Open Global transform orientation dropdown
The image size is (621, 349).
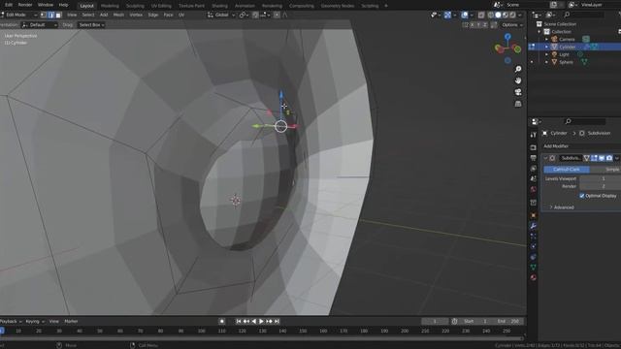(221, 15)
